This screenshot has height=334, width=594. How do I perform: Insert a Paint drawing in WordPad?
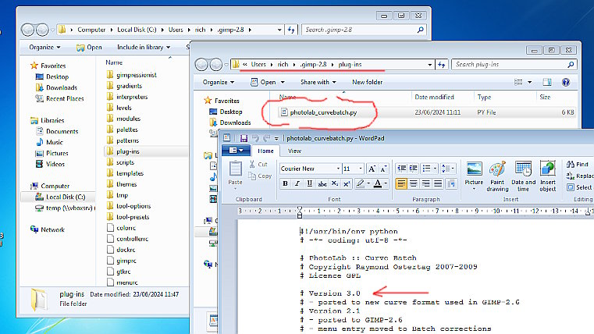tap(497, 176)
